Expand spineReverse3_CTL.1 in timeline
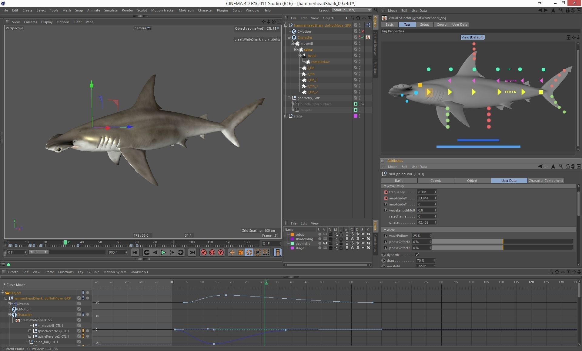The image size is (582, 351). 30,331
